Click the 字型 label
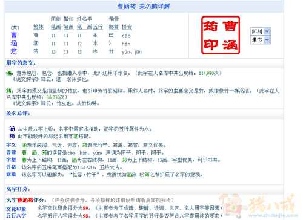The height and width of the screenshot is (220, 303). [11, 160]
